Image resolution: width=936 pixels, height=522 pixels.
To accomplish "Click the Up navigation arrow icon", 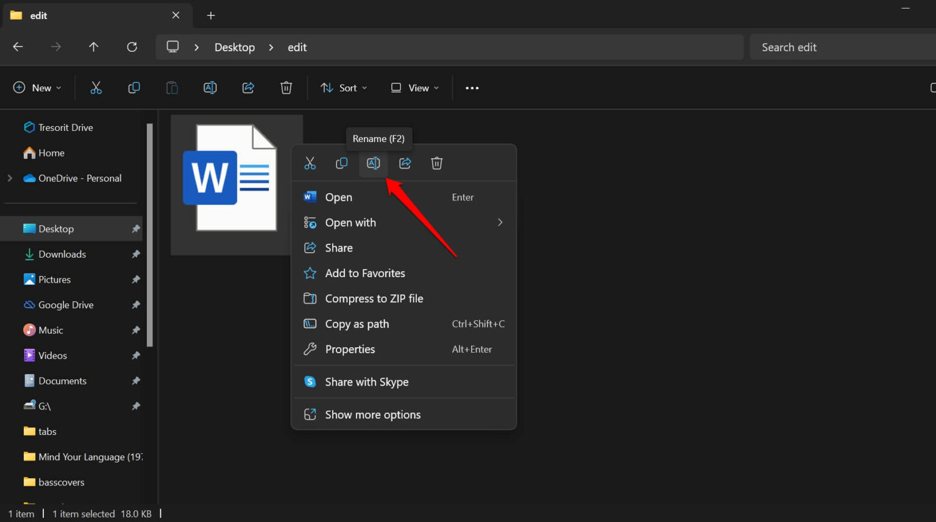I will coord(93,47).
